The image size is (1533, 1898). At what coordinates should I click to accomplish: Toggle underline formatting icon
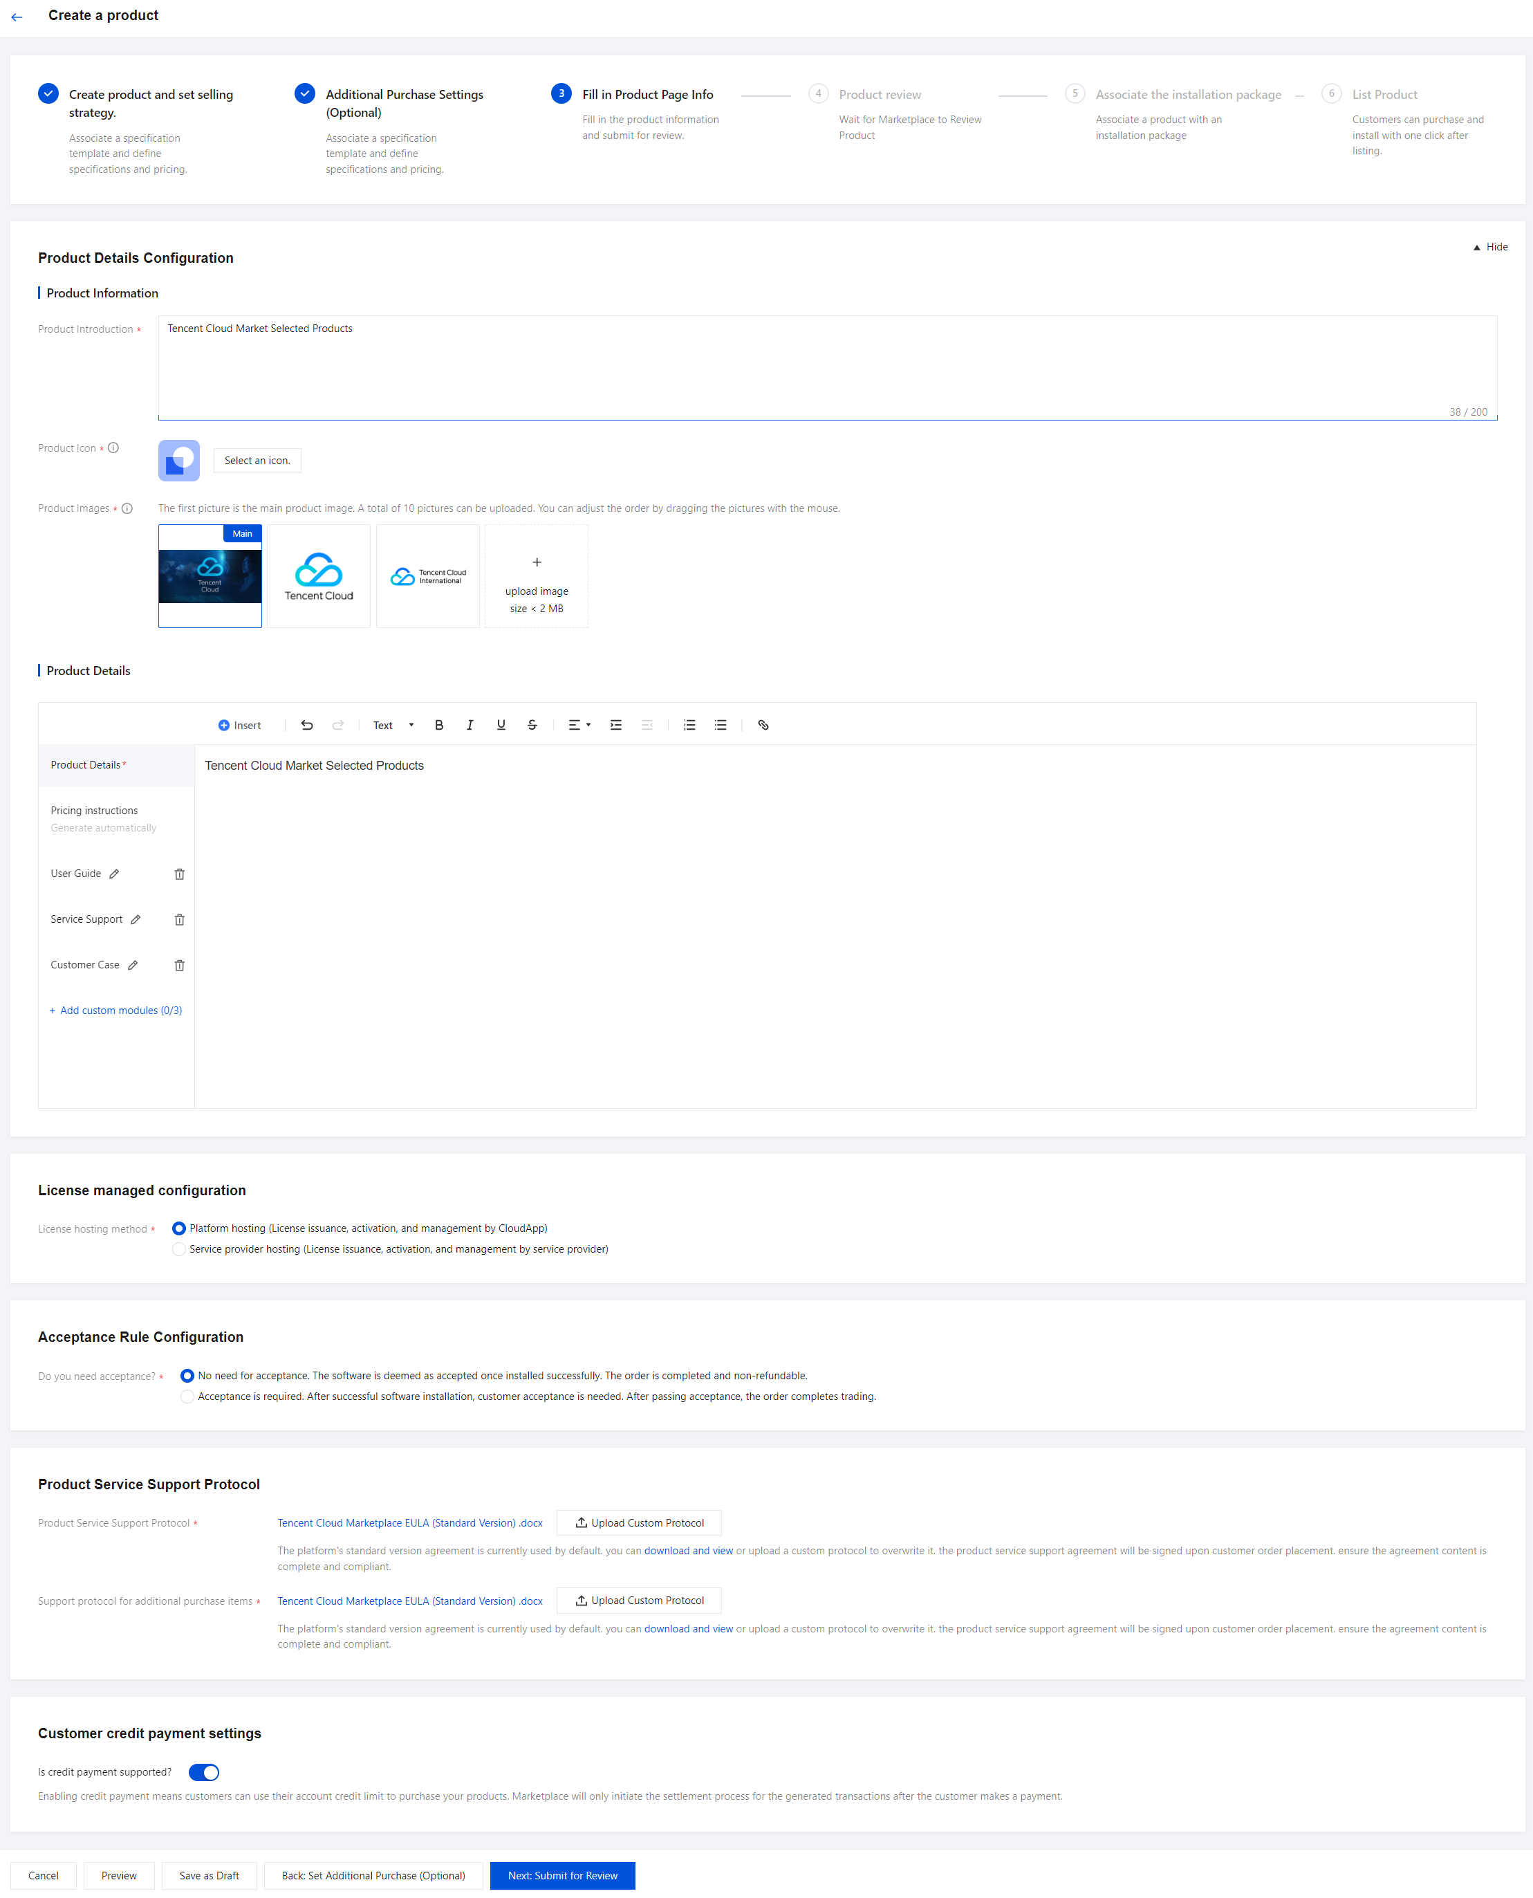coord(501,725)
